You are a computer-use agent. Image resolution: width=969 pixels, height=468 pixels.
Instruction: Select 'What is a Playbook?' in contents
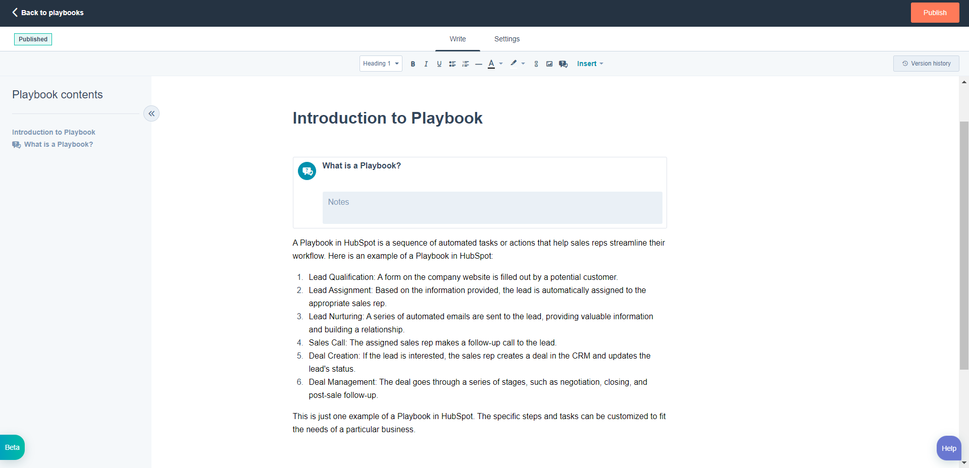coord(58,144)
